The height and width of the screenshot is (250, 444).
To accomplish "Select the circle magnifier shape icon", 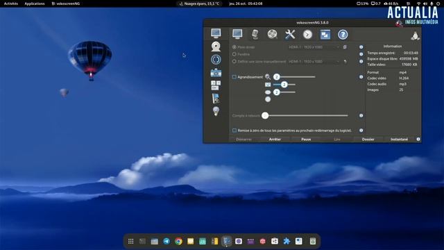I will pos(268,99).
